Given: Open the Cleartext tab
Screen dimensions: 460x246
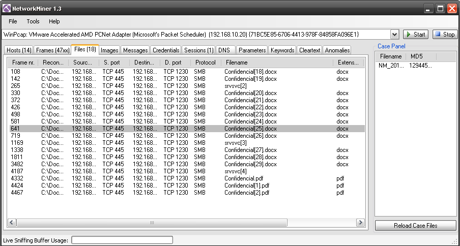Looking at the screenshot, I should tap(309, 50).
